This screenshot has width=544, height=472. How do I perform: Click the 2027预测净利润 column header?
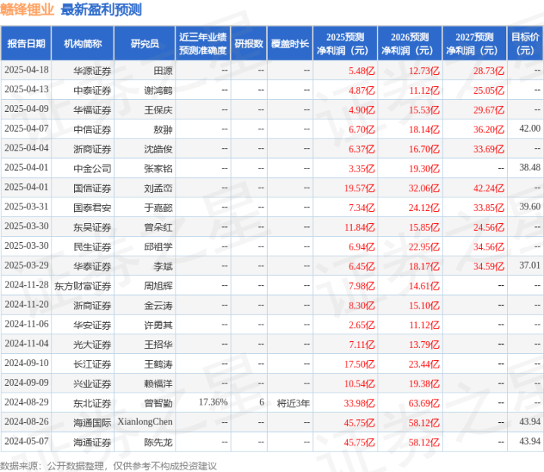point(474,43)
